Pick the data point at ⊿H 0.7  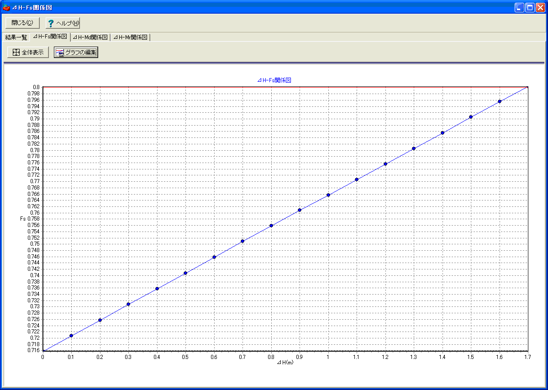pos(242,241)
